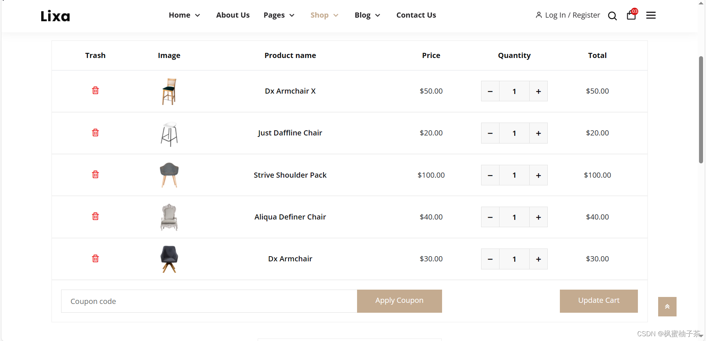Expand the Pages dropdown menu
Image resolution: width=706 pixels, height=341 pixels.
(279, 15)
